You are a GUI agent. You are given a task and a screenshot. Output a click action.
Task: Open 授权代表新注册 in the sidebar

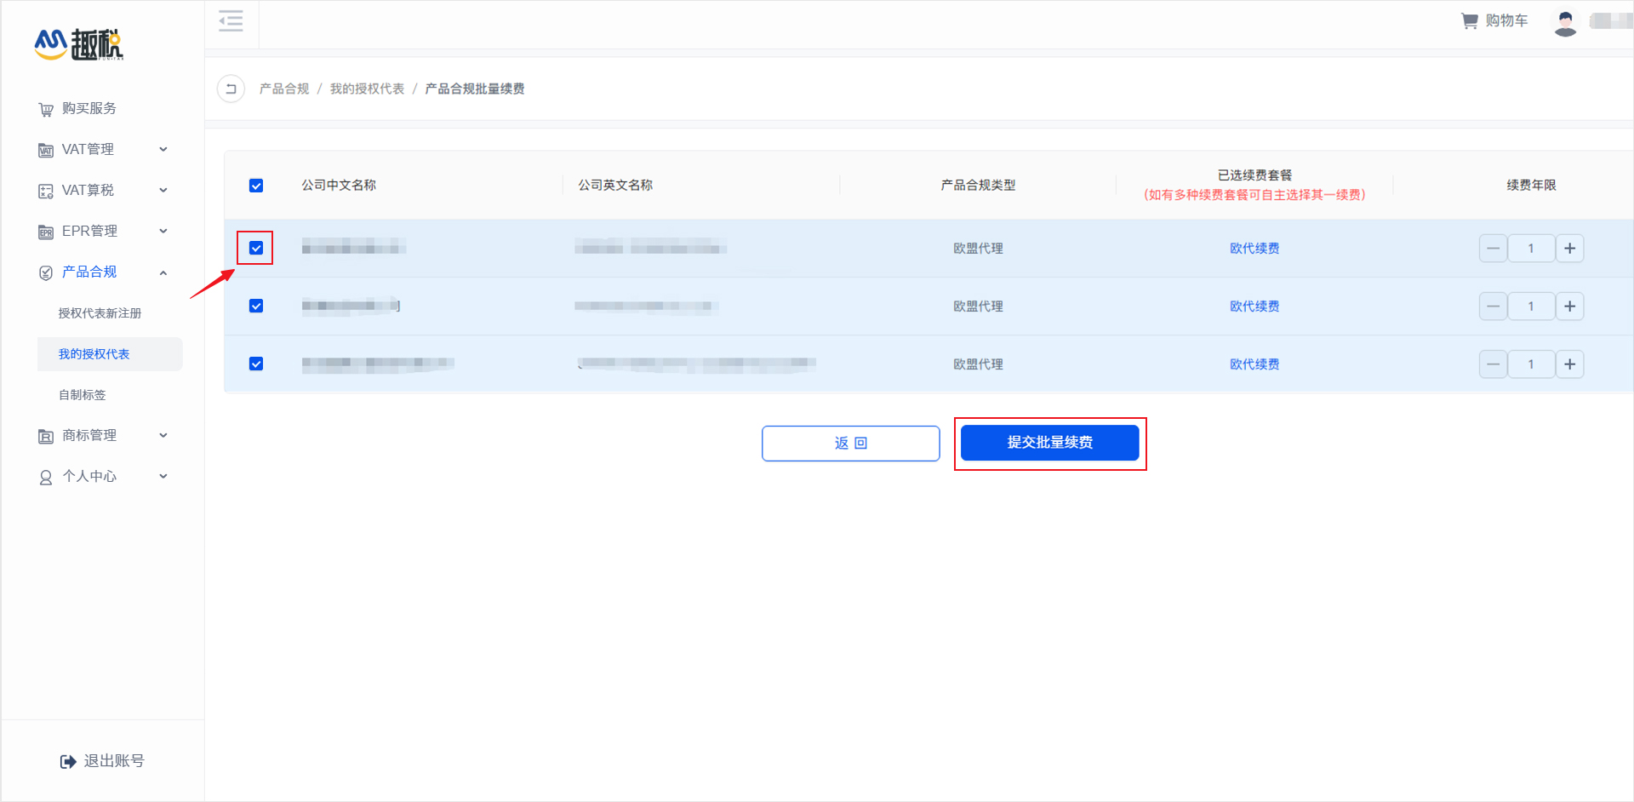(x=99, y=312)
